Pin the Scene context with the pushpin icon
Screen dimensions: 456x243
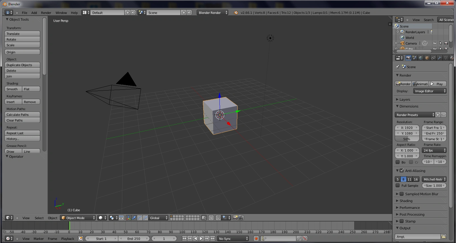pos(398,67)
